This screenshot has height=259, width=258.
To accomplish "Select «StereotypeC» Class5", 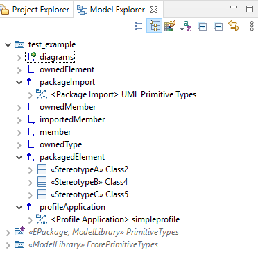I will click(x=89, y=194).
